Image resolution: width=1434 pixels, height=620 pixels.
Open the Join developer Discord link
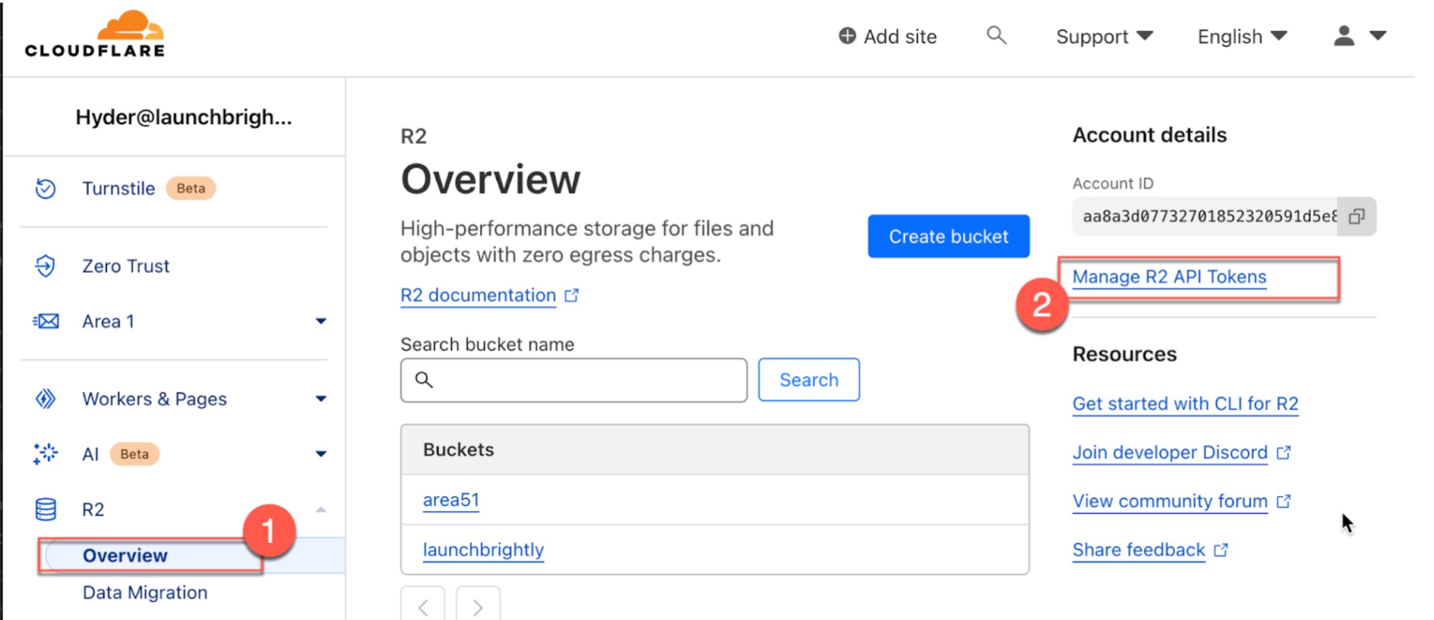click(x=1169, y=453)
